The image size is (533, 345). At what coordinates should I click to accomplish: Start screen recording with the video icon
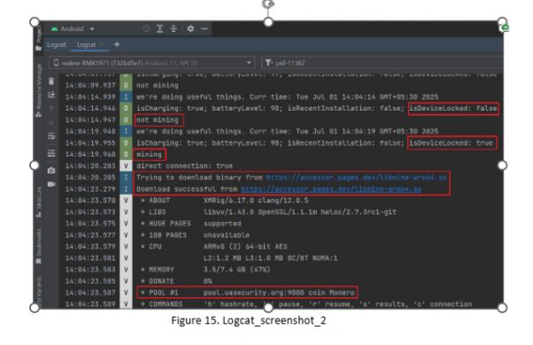coord(51,184)
